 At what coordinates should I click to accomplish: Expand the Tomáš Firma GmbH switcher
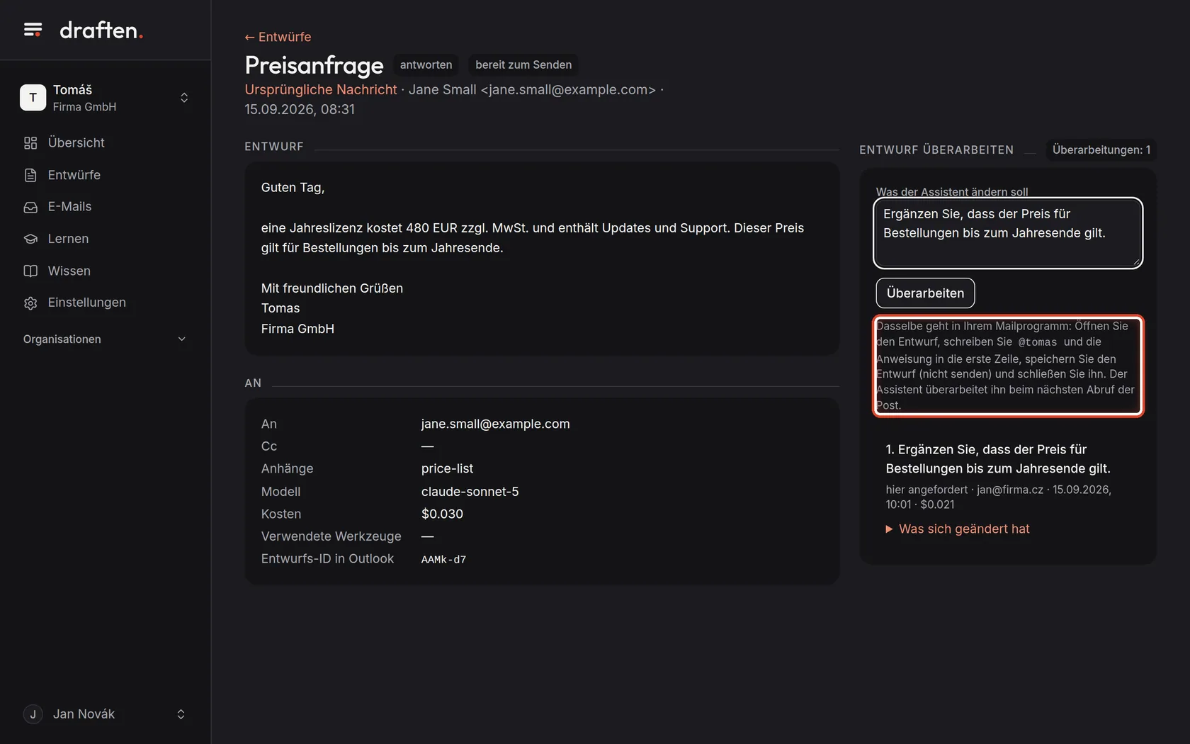tap(106, 98)
